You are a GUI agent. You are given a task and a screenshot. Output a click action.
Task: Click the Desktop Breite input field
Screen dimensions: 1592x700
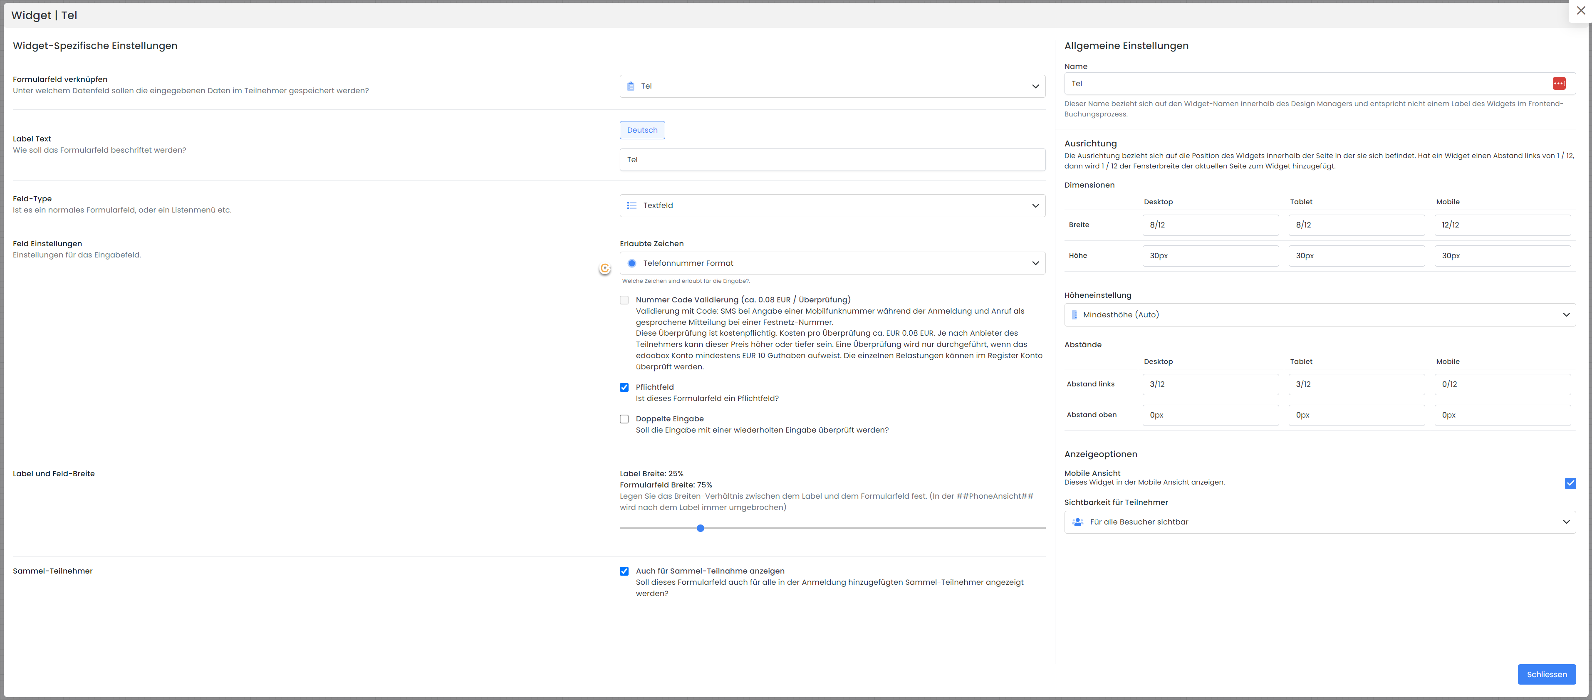(x=1209, y=225)
